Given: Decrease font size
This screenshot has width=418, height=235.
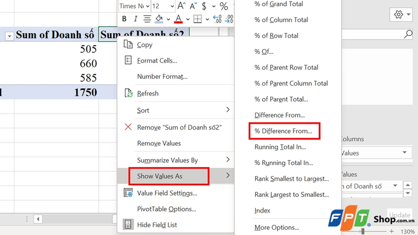Looking at the screenshot, I should [193, 6].
